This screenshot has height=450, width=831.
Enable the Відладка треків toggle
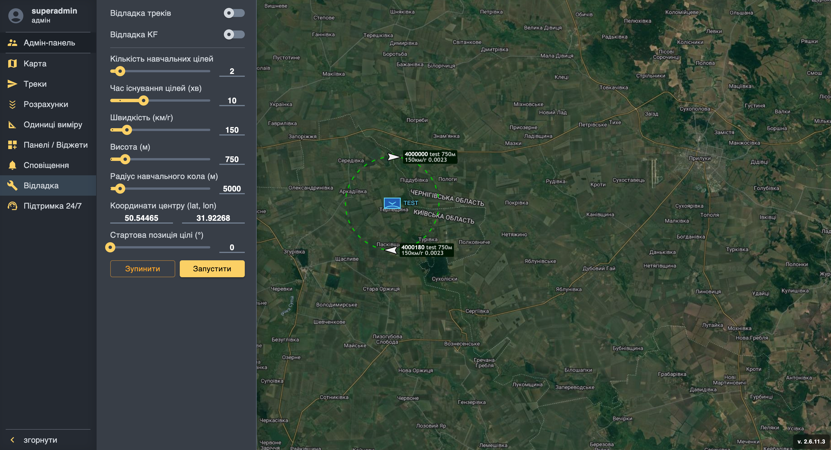coord(234,13)
